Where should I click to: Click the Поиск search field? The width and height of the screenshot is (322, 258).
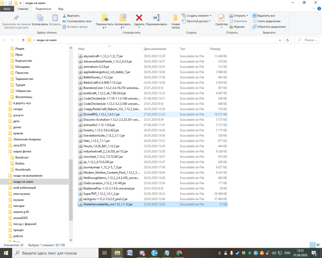(x=307, y=40)
